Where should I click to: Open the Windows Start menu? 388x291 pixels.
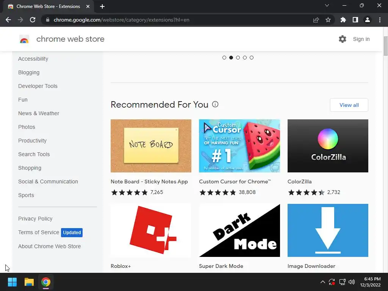point(12,282)
